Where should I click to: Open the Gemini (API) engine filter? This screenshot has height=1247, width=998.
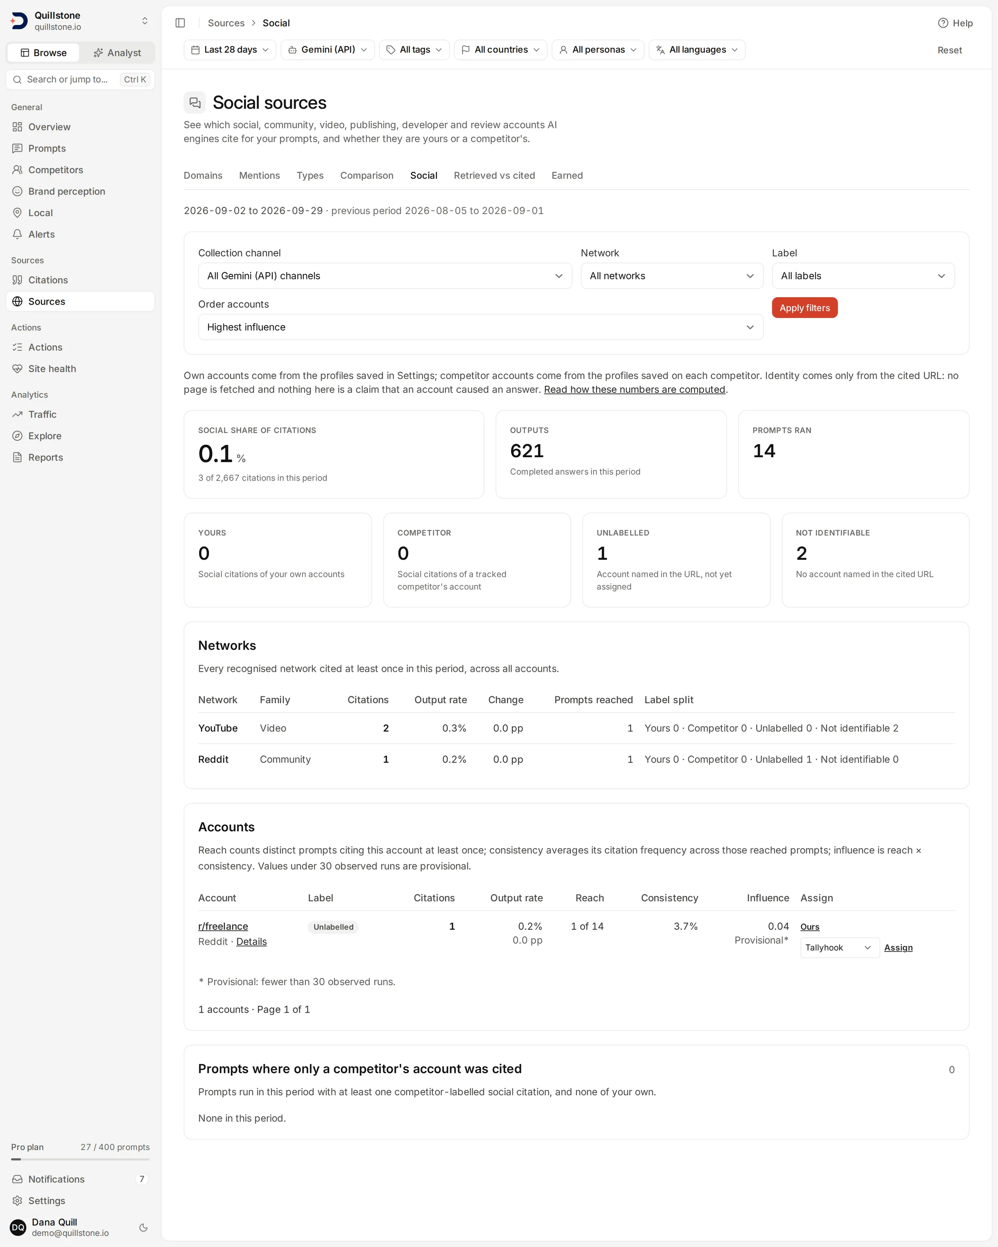tap(327, 50)
